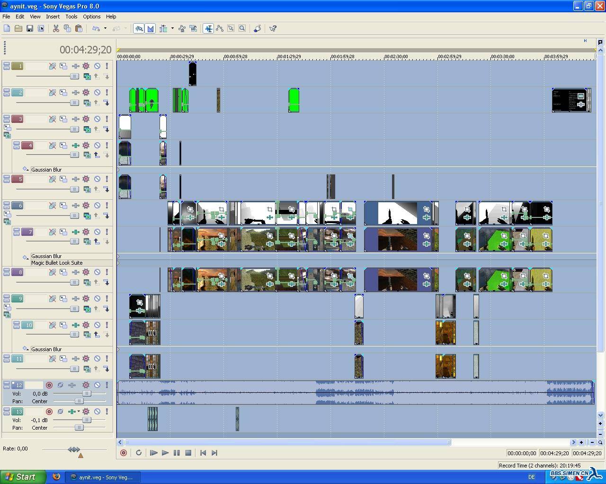Open the Edit menu
This screenshot has height=484, width=606.
[20, 17]
